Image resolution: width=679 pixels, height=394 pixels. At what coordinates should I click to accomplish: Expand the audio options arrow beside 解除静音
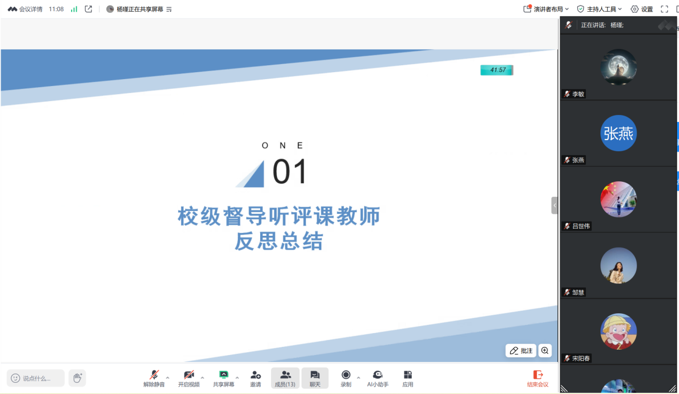[168, 378]
